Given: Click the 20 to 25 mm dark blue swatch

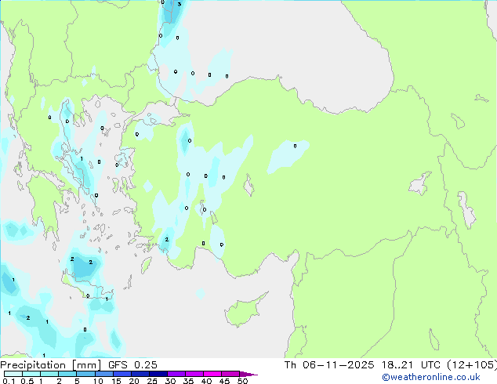Looking at the screenshot, I should [x=140, y=374].
